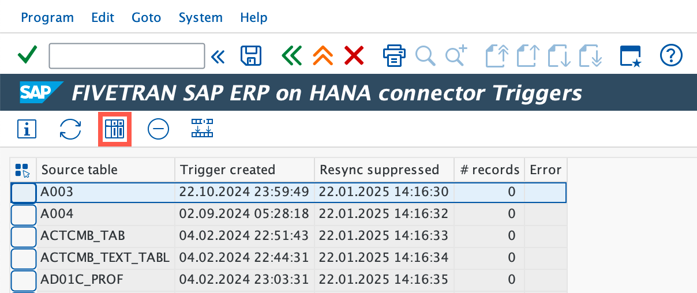The width and height of the screenshot is (697, 293).
Task: Click resync suppressed 22.01.2025 14:16:30
Action: tap(384, 192)
